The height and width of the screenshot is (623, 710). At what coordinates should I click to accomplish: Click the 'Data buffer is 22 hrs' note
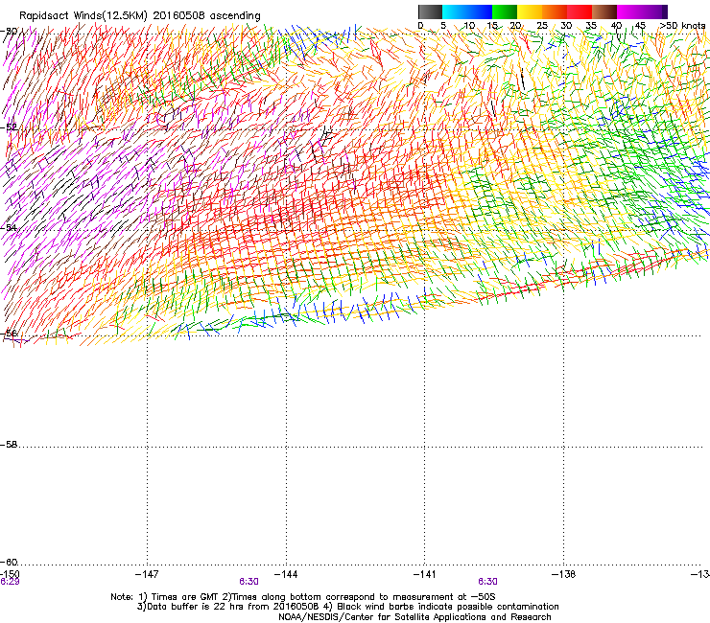coord(348,607)
